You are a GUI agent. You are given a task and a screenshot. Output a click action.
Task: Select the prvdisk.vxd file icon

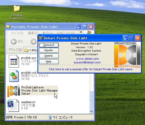[x=14, y=76]
